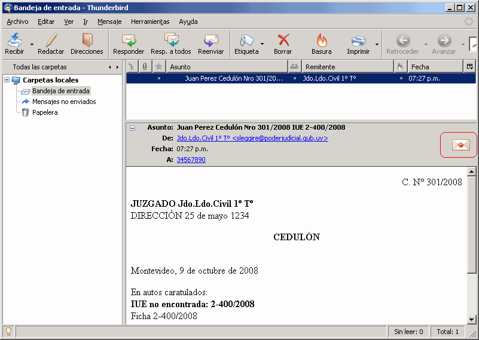Toggle star on Juan Perez message

pyautogui.click(x=159, y=78)
